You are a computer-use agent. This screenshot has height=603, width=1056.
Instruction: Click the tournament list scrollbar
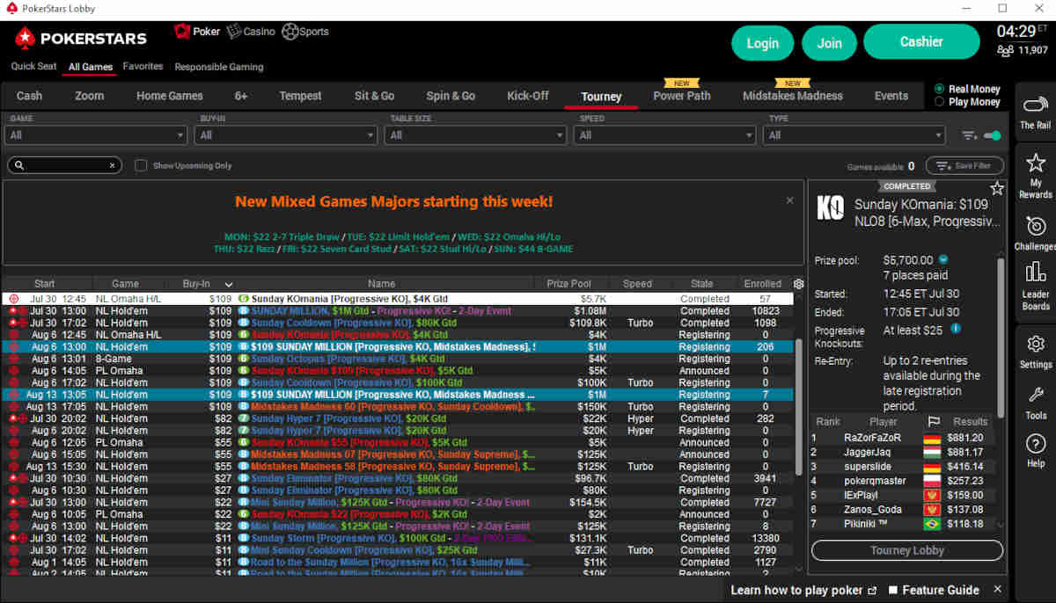799,407
